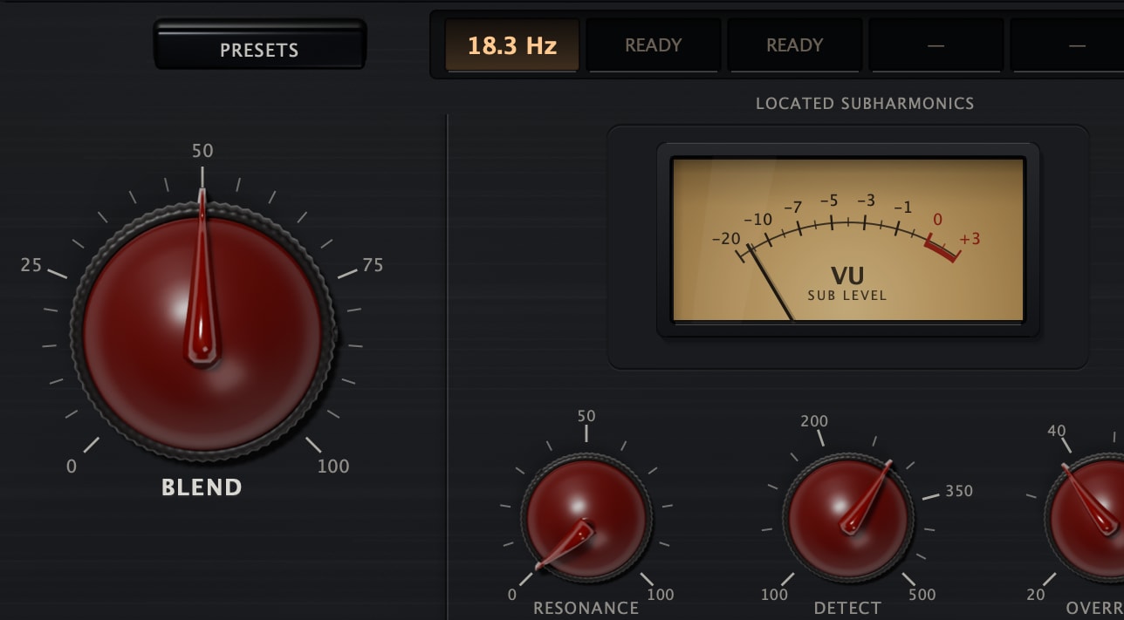
Task: Click the RESONANCE knob
Action: tap(586, 521)
